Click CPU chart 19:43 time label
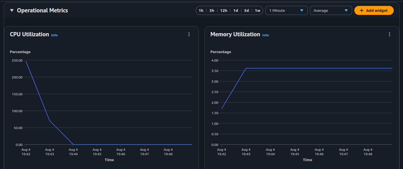Viewport: 403px width, 169px height. click(49, 152)
